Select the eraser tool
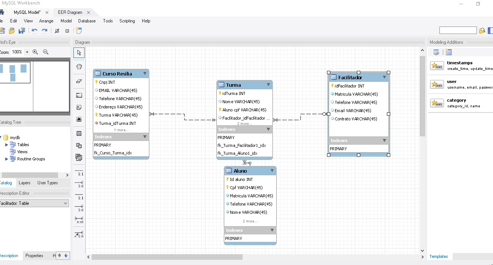The width and height of the screenshot is (493, 265). pyautogui.click(x=79, y=81)
